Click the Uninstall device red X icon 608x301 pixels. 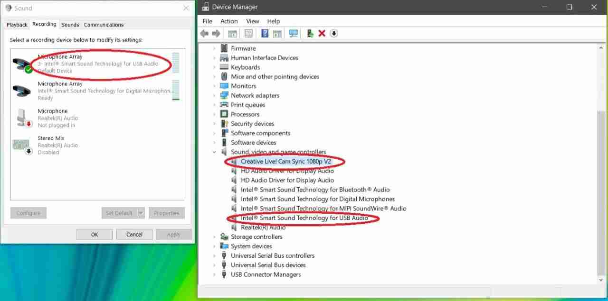pos(322,33)
